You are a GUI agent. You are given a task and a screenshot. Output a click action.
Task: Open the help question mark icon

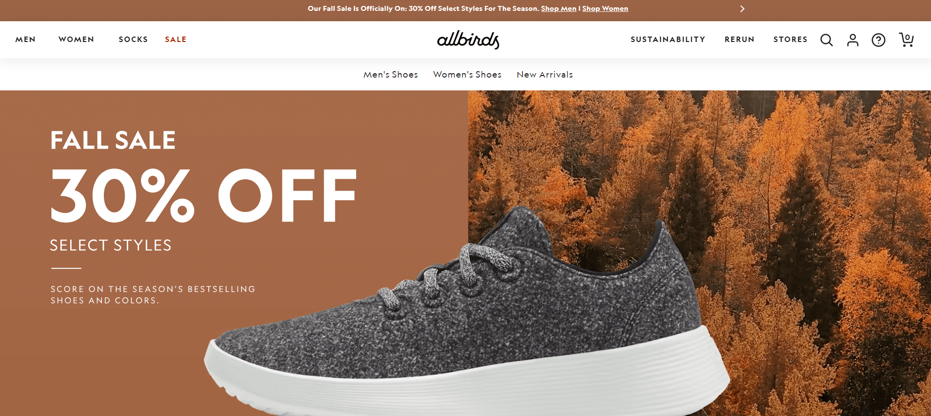coord(879,40)
